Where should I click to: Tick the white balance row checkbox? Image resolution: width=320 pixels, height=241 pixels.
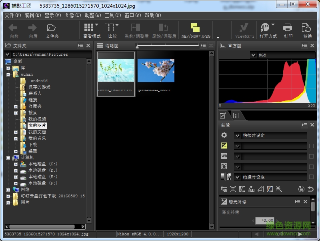point(311,157)
